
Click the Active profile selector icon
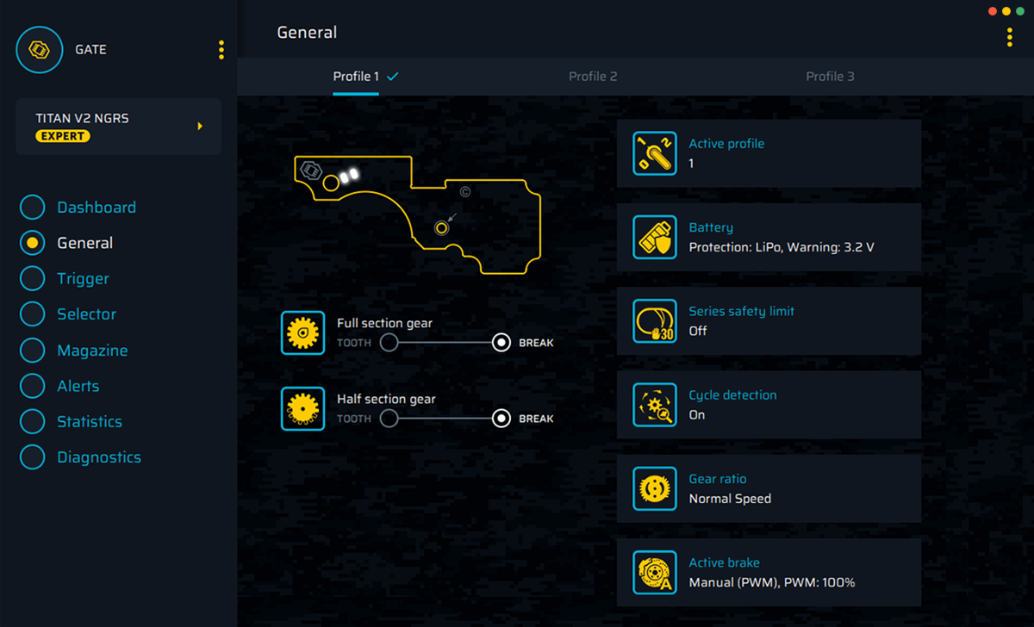[655, 153]
